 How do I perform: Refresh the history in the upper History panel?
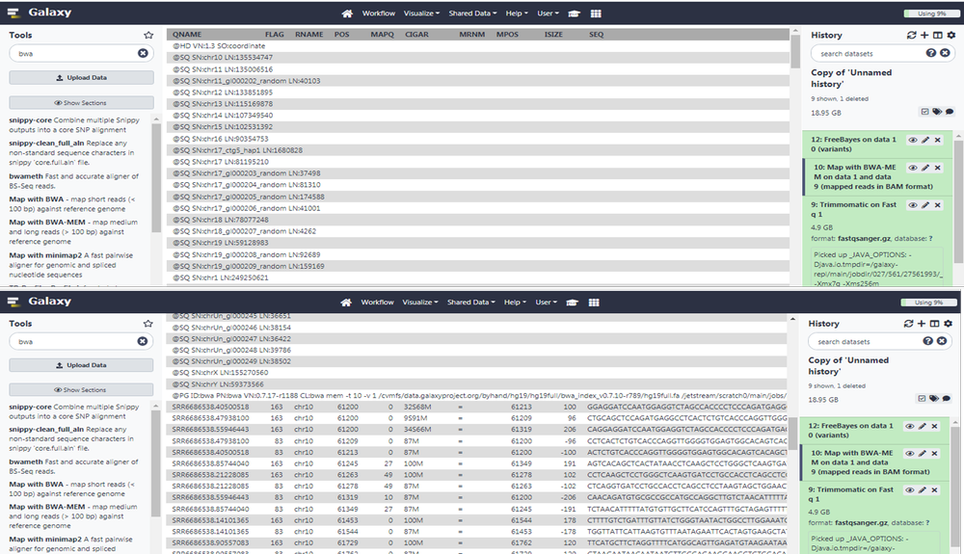click(x=911, y=35)
